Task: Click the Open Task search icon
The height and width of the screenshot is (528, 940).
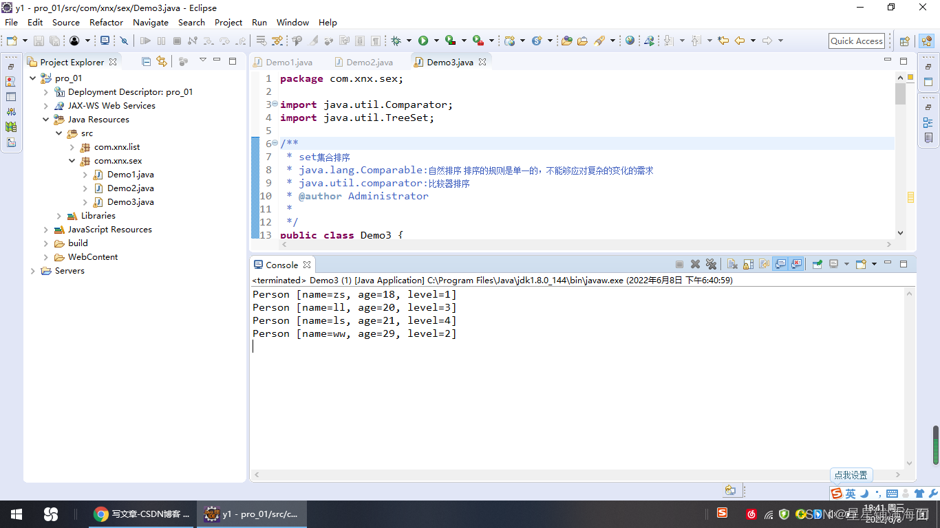Action: (x=582, y=41)
